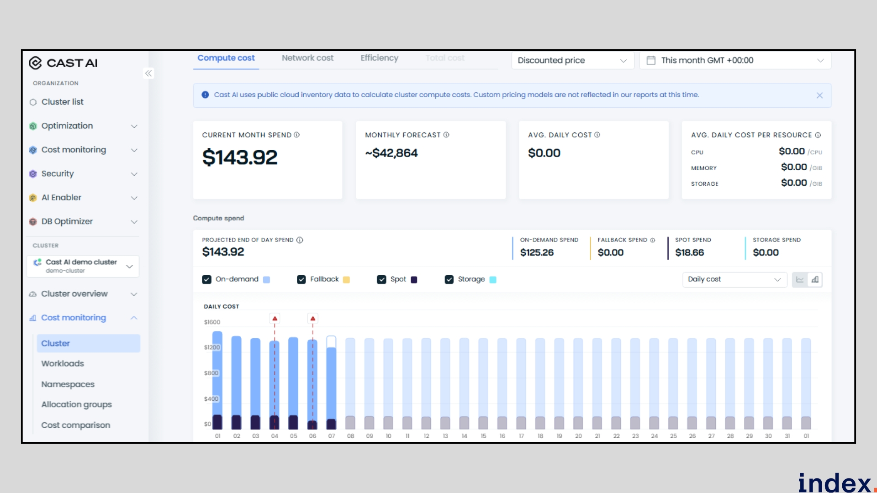Go to Allocation groups page

tap(76, 404)
